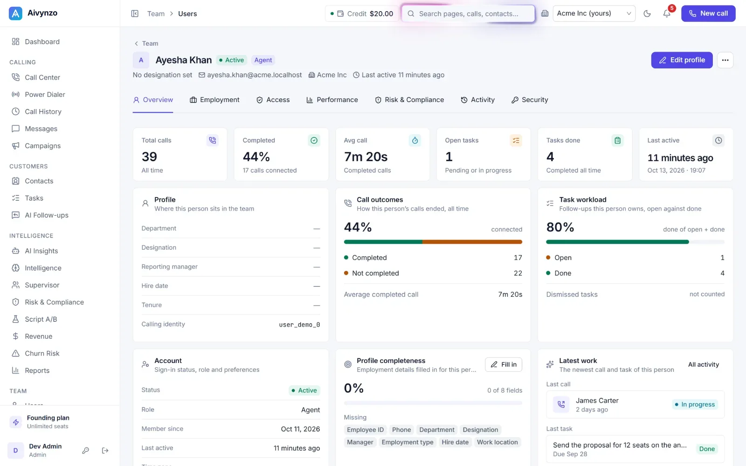Switch to the Employment tab
The width and height of the screenshot is (746, 466).
(214, 100)
